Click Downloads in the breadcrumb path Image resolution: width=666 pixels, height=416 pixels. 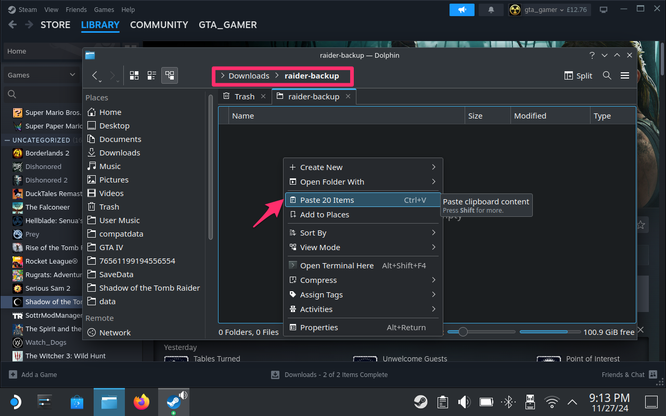coord(249,76)
